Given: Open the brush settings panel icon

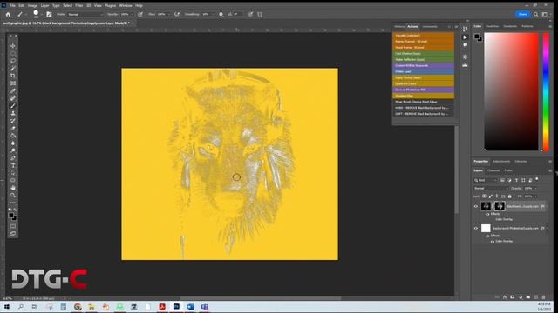Looking at the screenshot, I should pos(49,14).
